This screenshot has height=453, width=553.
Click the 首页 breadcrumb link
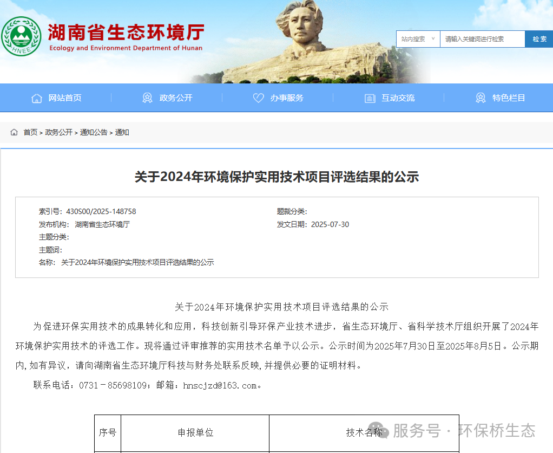tap(30, 132)
